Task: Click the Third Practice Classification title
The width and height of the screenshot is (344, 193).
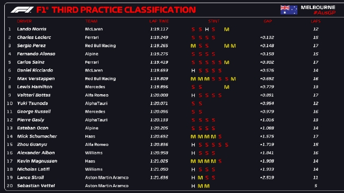Action: [124, 10]
